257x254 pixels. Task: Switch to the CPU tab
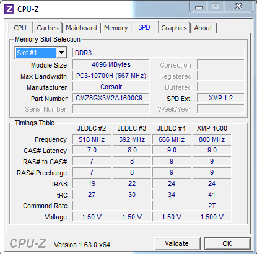tap(20, 28)
